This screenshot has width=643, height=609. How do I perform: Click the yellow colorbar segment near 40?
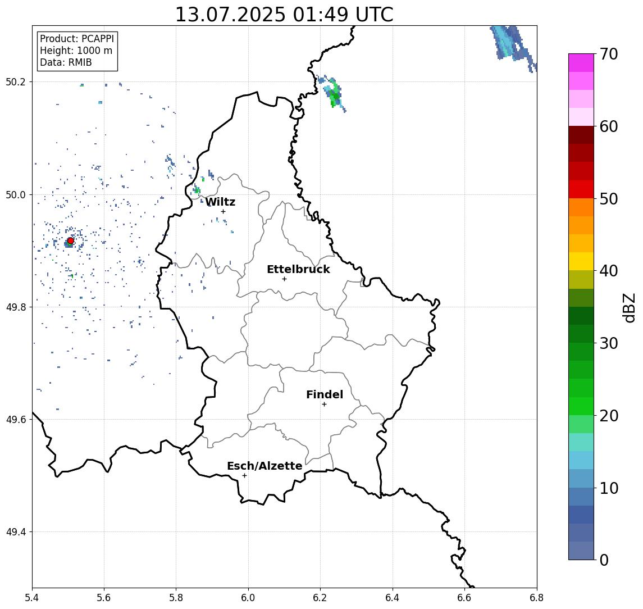tap(581, 262)
